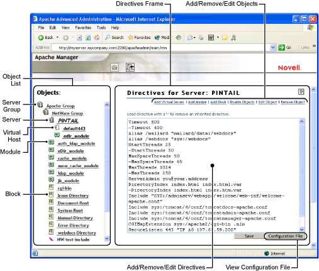Click the cgi-bin block icon
Screen dimensions: 319x271
51,187
